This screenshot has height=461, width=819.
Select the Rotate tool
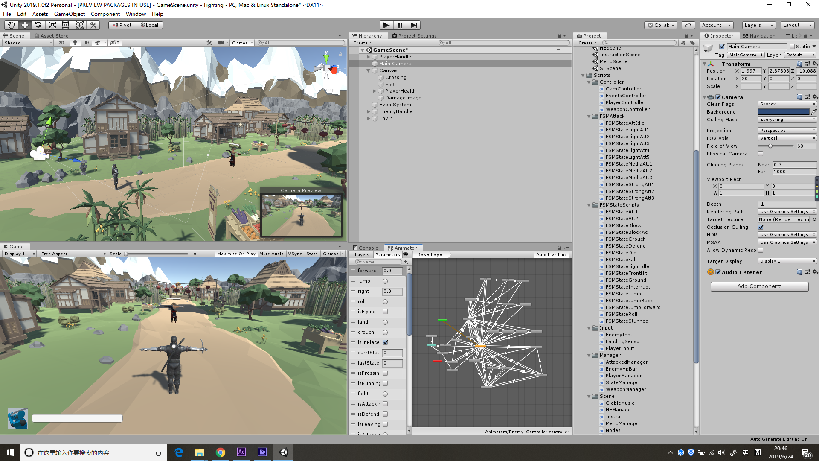[x=38, y=25]
